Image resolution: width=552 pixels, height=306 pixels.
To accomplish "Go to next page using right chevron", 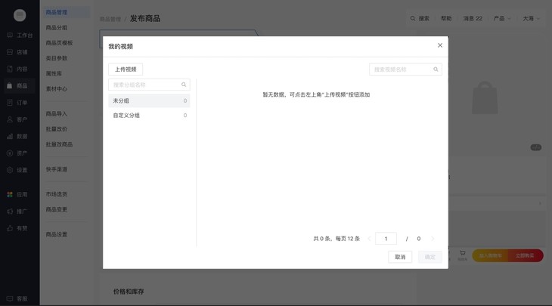I will [x=433, y=239].
